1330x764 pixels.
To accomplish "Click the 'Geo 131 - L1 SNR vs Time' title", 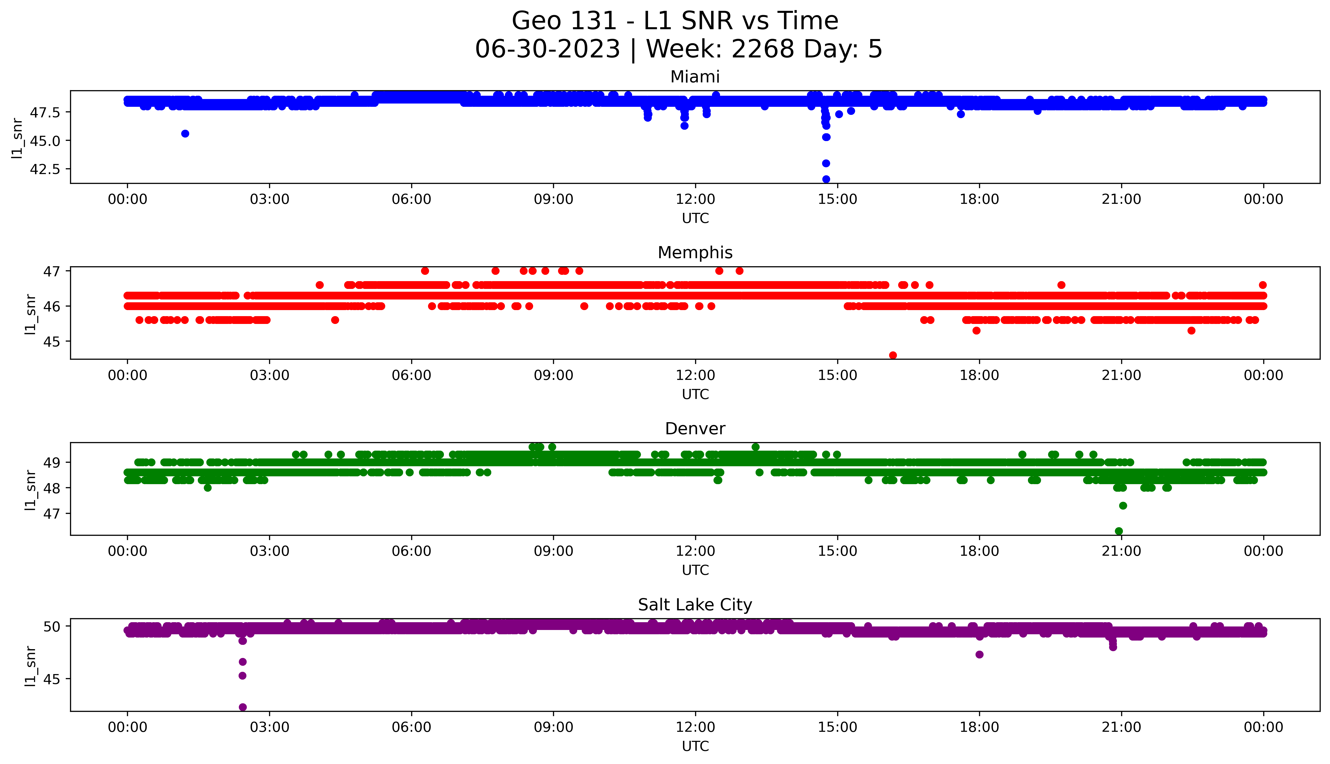I will click(675, 21).
